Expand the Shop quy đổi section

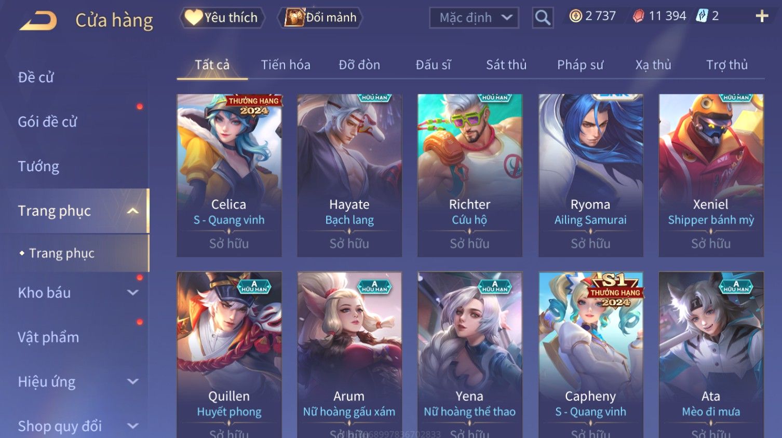pos(133,426)
